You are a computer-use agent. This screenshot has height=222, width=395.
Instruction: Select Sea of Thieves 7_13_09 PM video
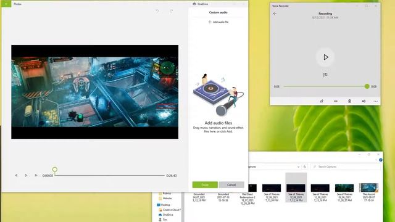point(272,192)
